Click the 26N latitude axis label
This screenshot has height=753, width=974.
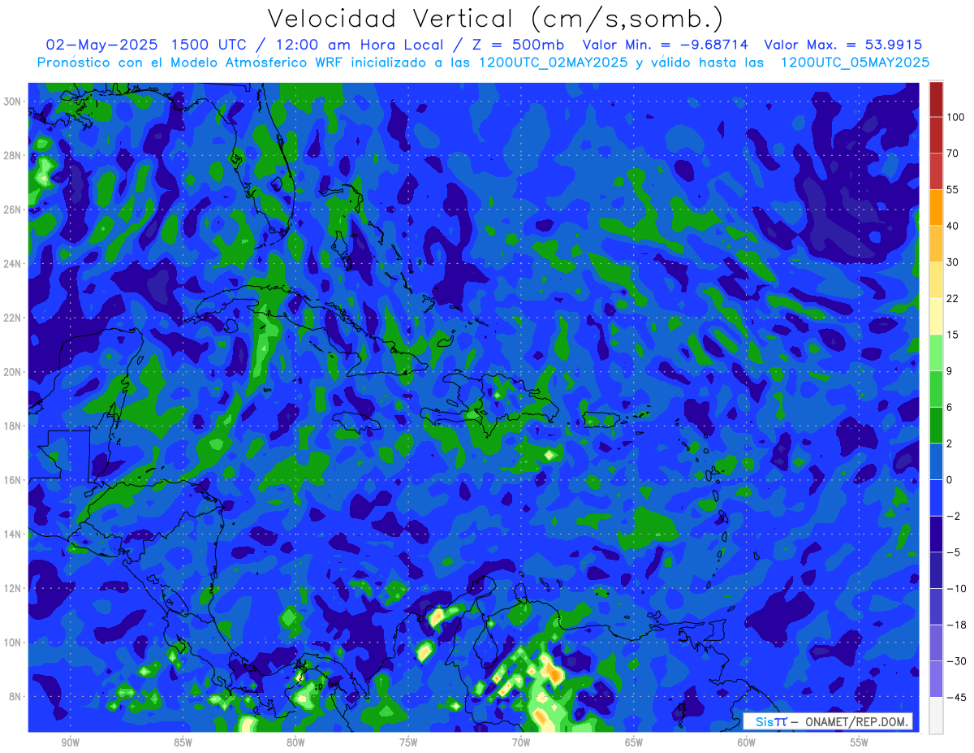coord(12,210)
